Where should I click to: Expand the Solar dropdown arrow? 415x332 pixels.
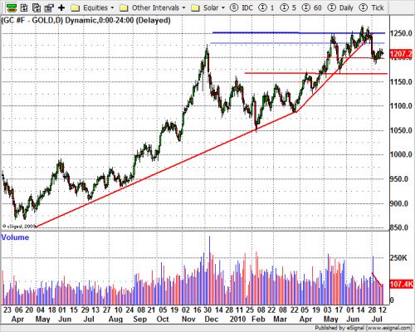point(223,7)
